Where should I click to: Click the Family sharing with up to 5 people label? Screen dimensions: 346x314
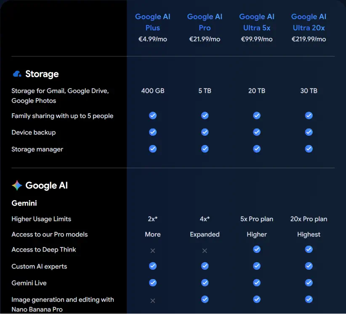pyautogui.click(x=62, y=116)
